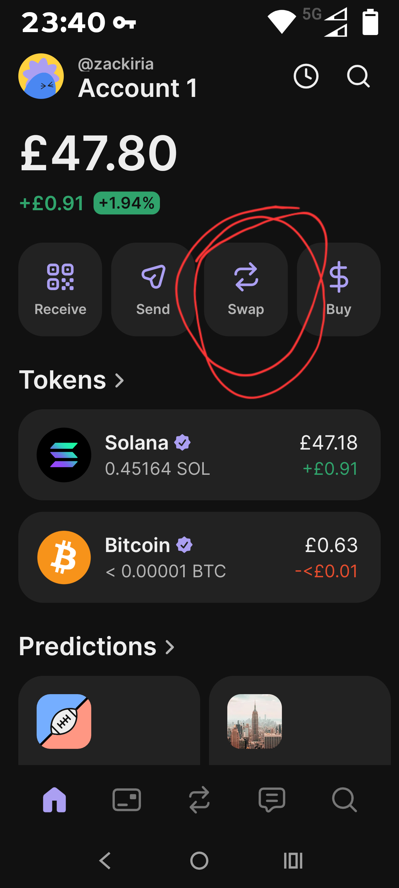Viewport: 399px width, 888px height.
Task: Open the Account 1 name switcher
Action: tap(138, 88)
